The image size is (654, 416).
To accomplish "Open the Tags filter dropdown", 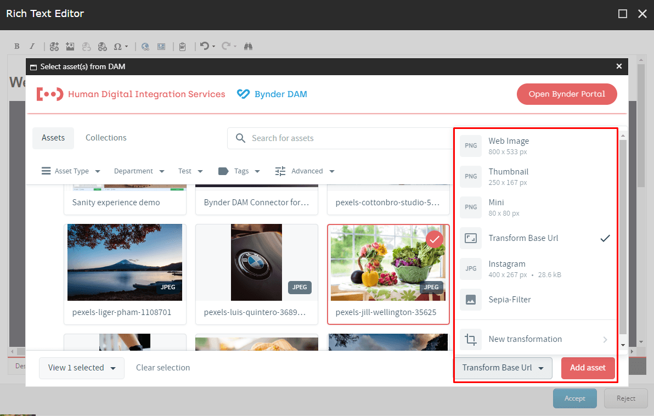I will (x=239, y=171).
